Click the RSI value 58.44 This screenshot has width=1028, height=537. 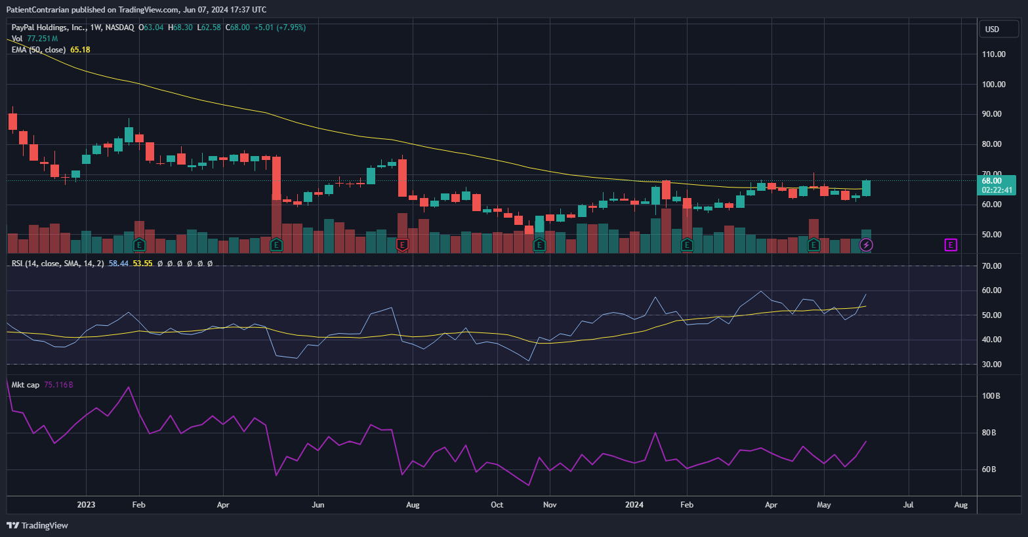(x=119, y=264)
